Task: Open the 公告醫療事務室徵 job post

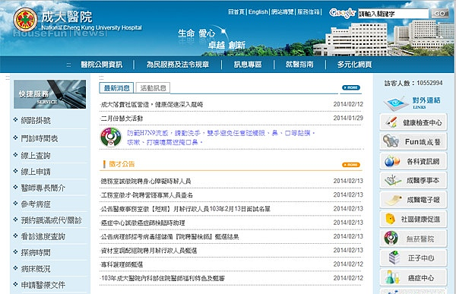Action: pyautogui.click(x=185, y=209)
